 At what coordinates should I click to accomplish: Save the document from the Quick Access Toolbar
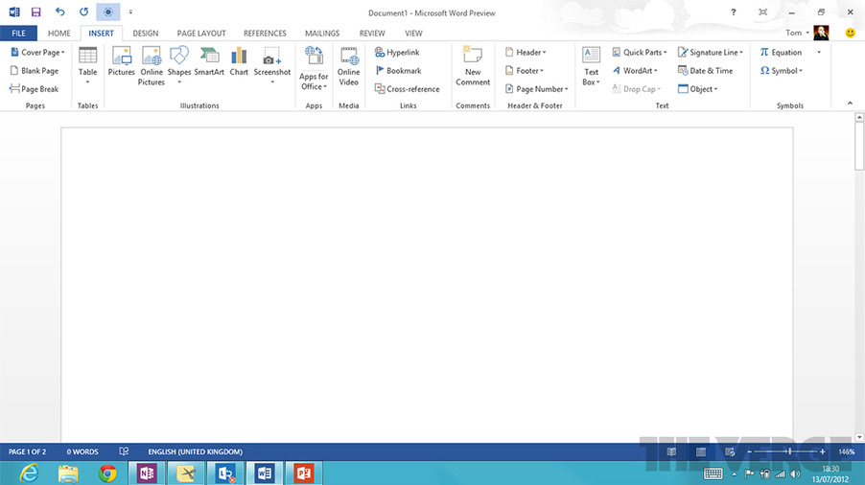coord(35,12)
